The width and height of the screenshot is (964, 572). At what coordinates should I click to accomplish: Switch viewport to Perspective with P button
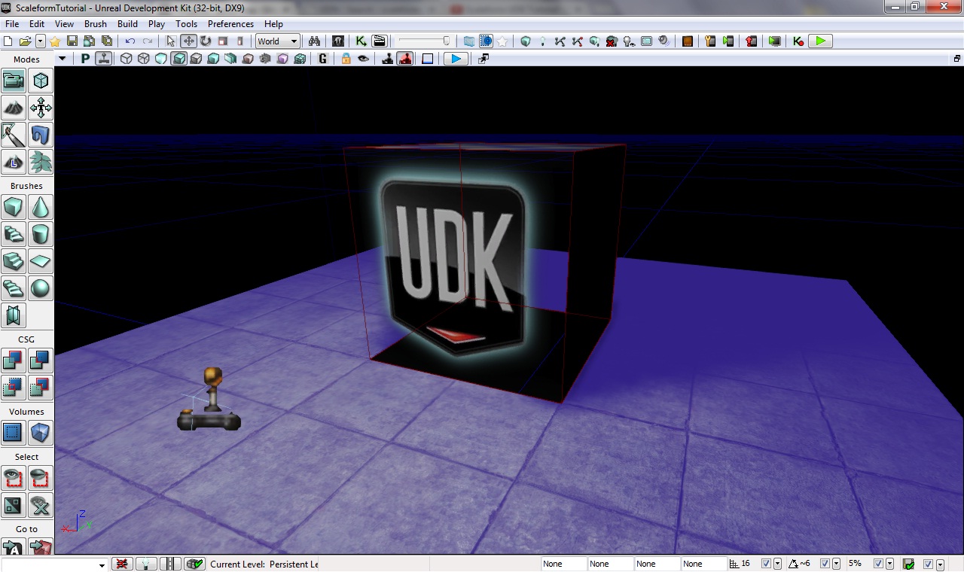coord(85,59)
